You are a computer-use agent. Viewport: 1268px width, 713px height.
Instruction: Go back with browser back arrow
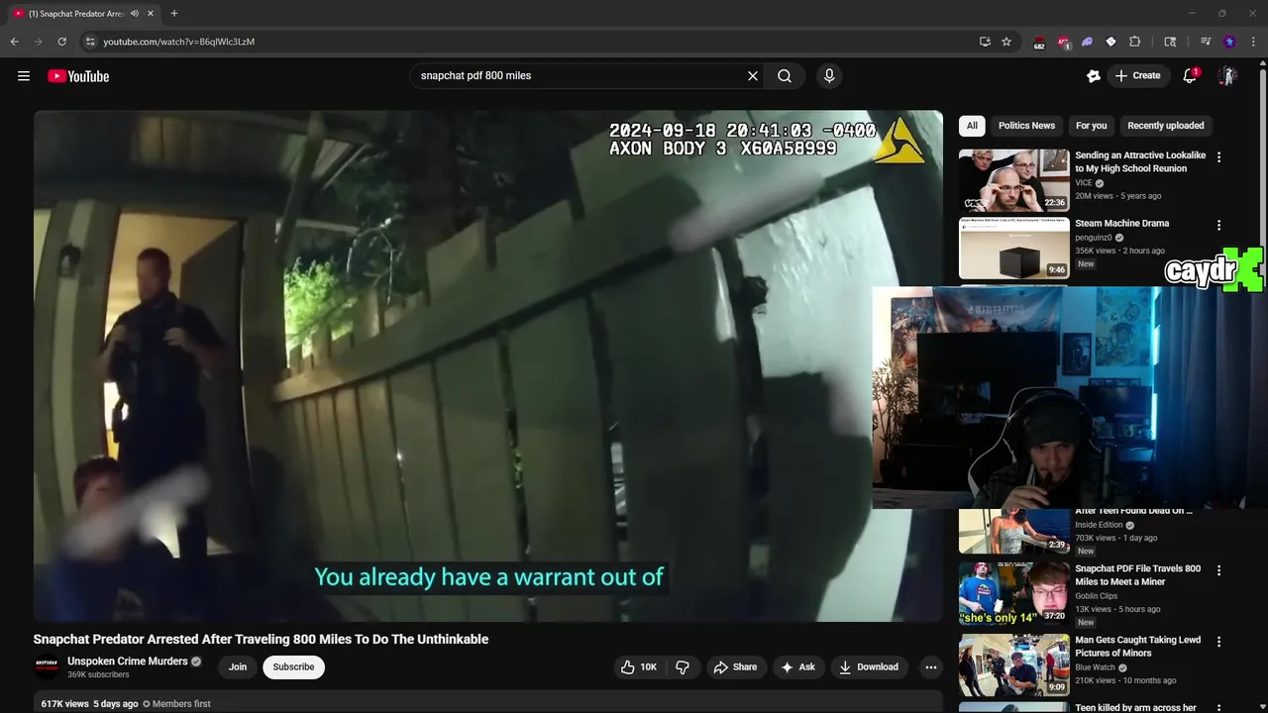[14, 42]
